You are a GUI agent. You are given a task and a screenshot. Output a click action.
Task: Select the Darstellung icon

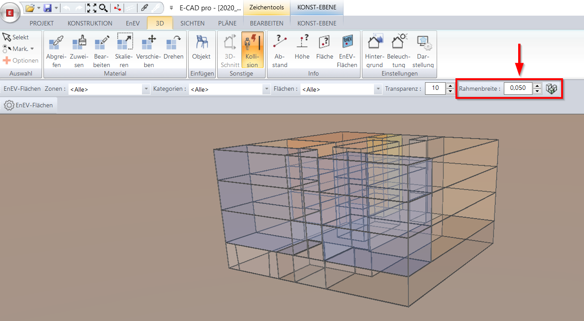422,47
